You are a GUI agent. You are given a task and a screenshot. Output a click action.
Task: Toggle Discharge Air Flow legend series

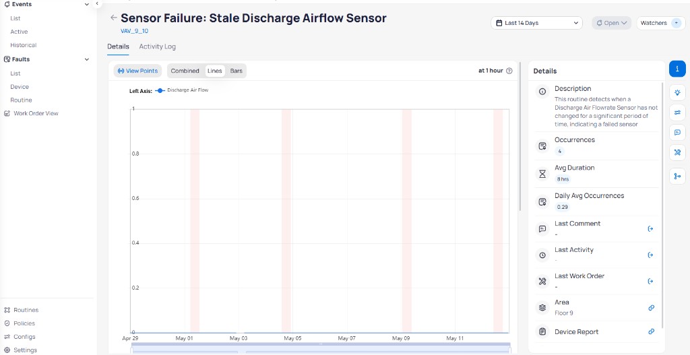point(182,90)
